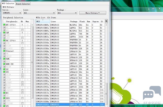Click the green status dot beside ADC 12-bit
Image resolution: width=163 pixels, height=107 pixels.
[x=4, y=25]
